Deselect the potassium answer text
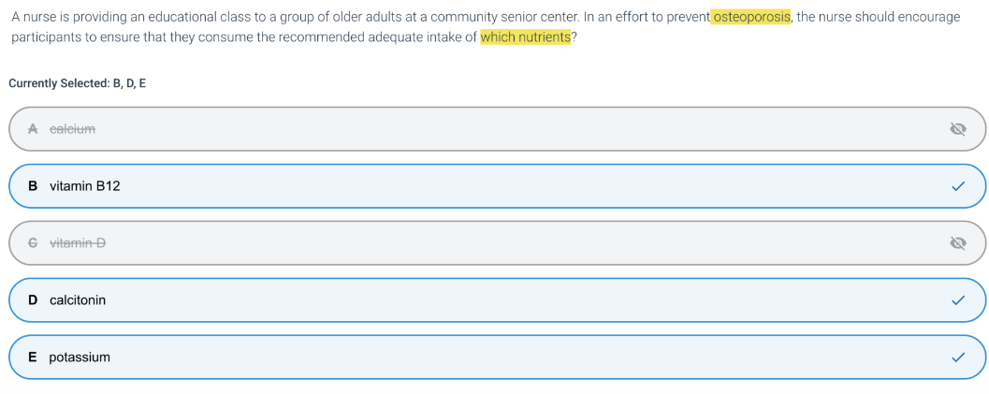Image resolution: width=989 pixels, height=394 pixels. click(x=80, y=358)
